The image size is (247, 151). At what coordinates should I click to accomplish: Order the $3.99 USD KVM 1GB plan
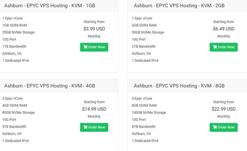(94, 47)
